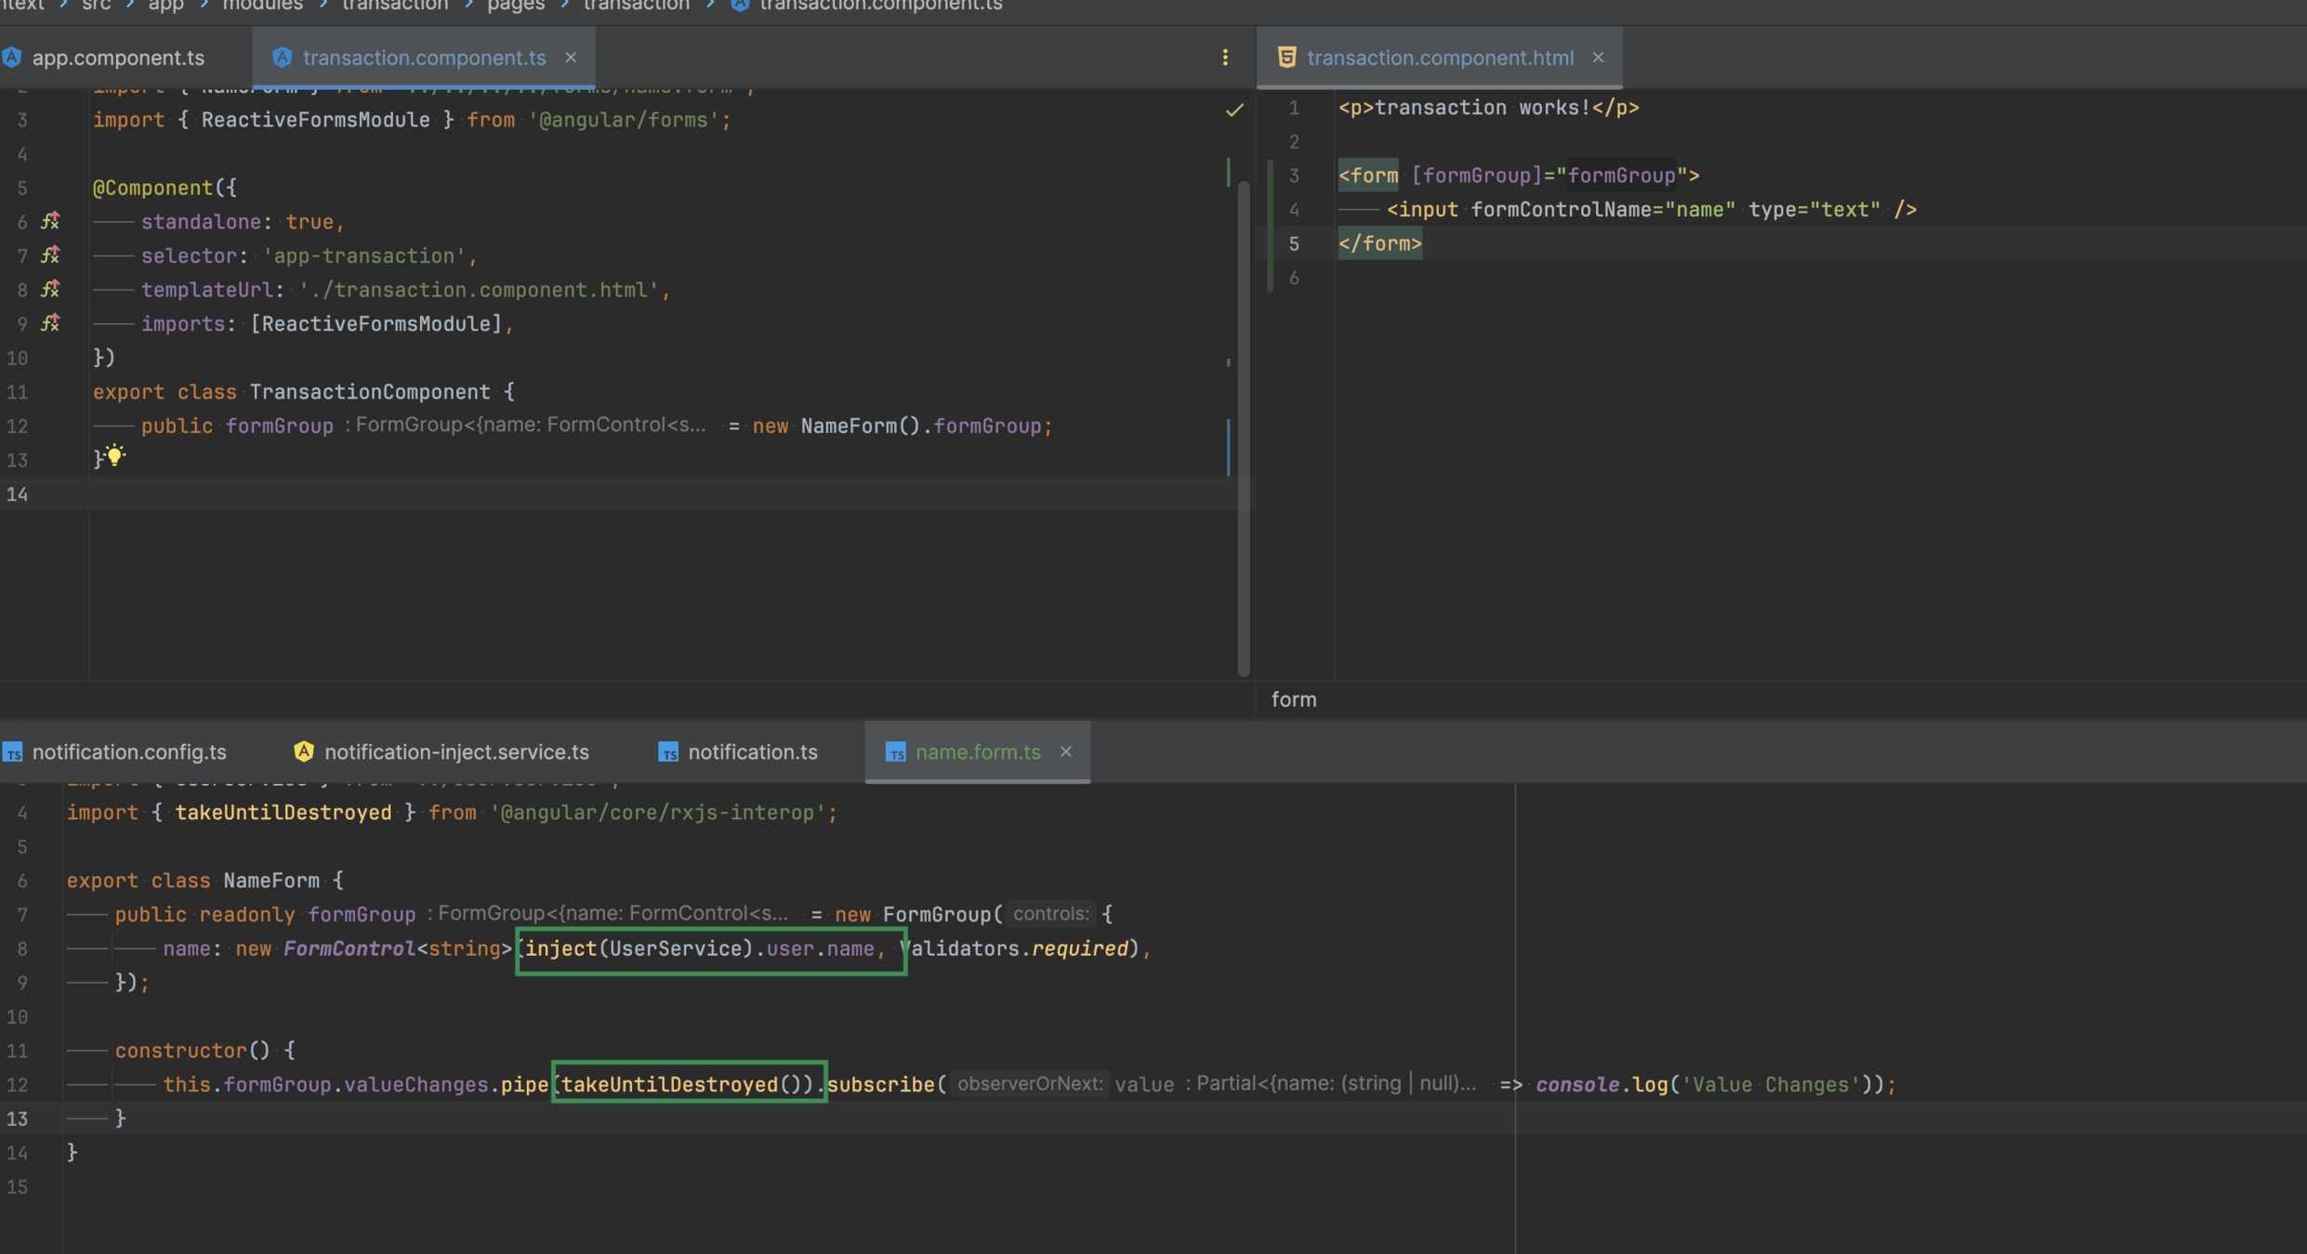This screenshot has height=1254, width=2307.
Task: Click the light bulb quick-fix icon
Action: 114,455
